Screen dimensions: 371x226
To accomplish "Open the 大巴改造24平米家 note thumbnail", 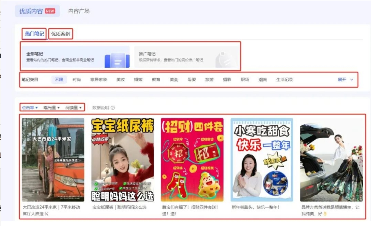I will [53, 160].
